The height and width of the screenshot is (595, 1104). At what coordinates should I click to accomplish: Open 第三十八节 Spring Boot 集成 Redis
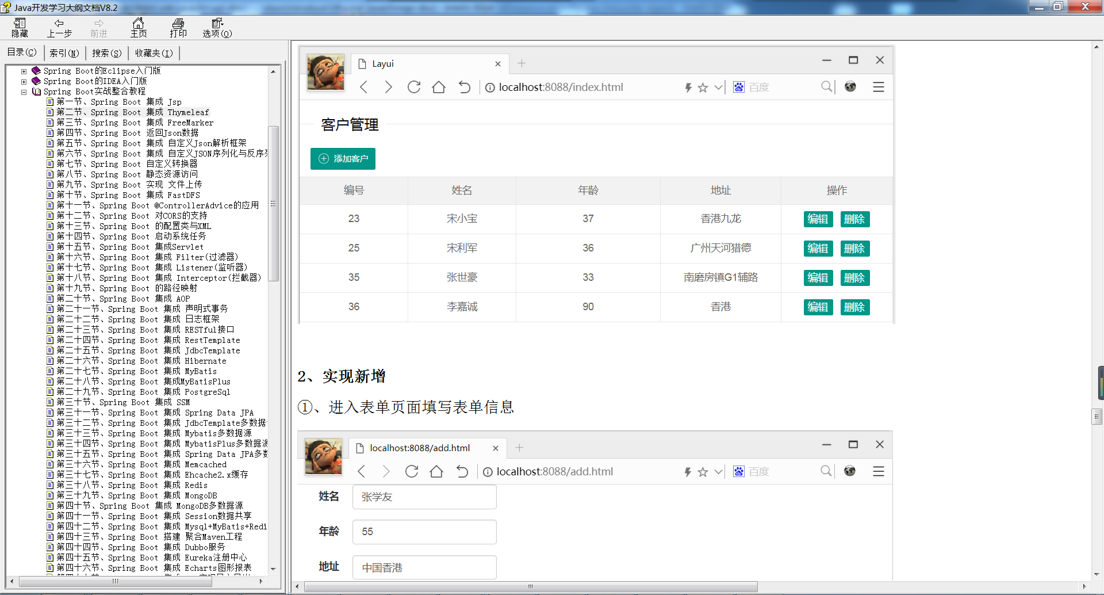(x=132, y=485)
